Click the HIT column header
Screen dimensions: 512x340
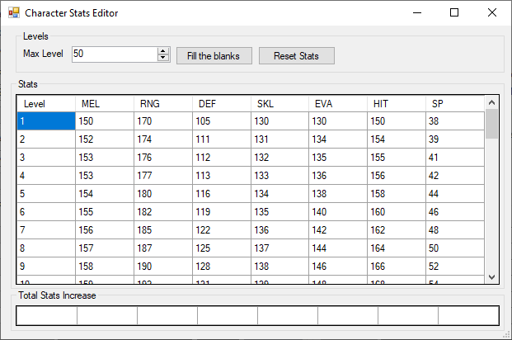tap(397, 104)
